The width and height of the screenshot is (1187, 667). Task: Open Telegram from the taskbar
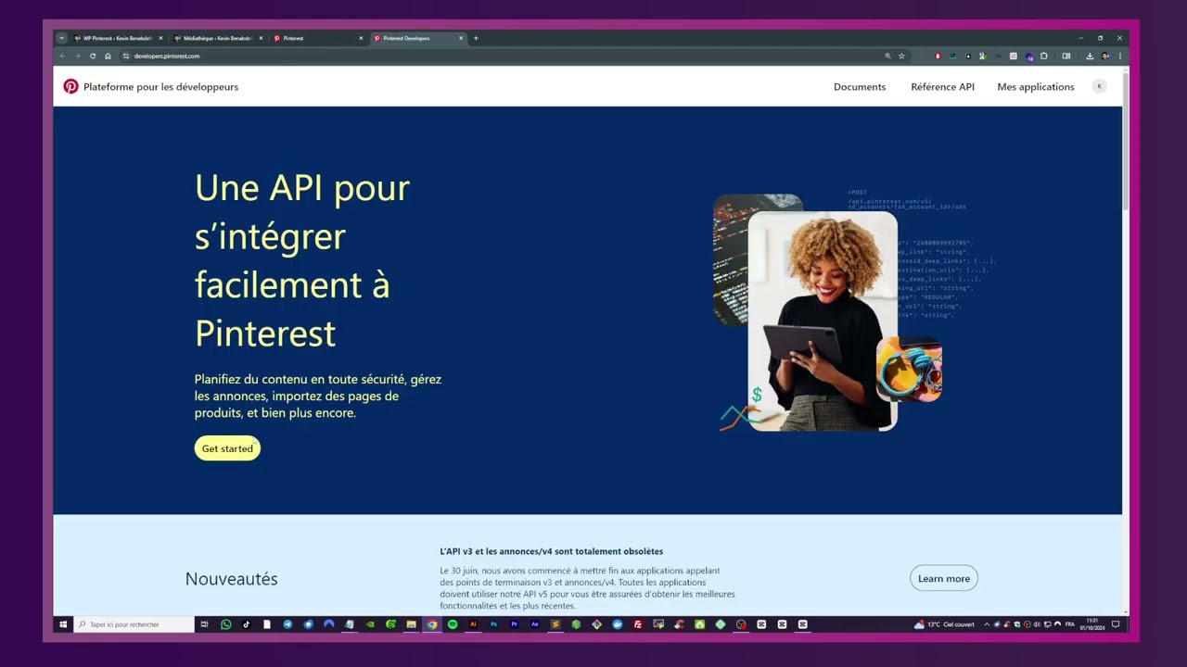tap(287, 624)
